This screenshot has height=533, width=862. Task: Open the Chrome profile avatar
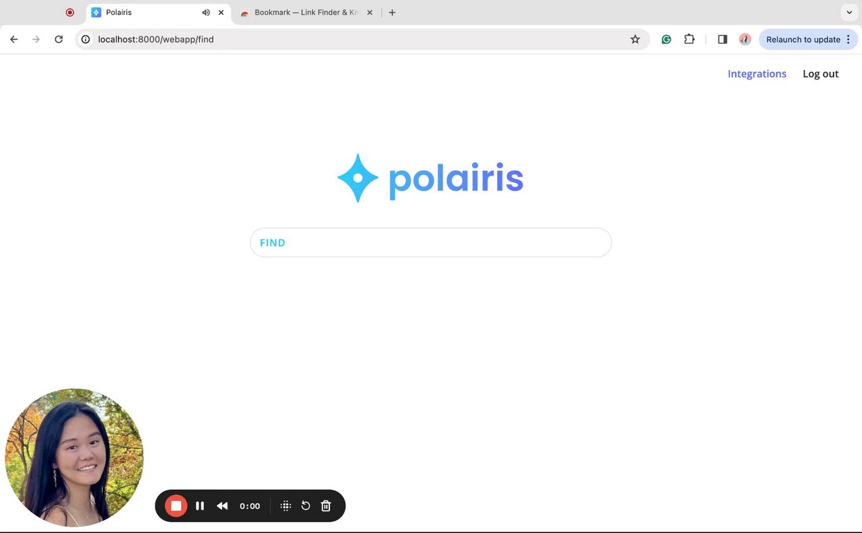pyautogui.click(x=745, y=39)
